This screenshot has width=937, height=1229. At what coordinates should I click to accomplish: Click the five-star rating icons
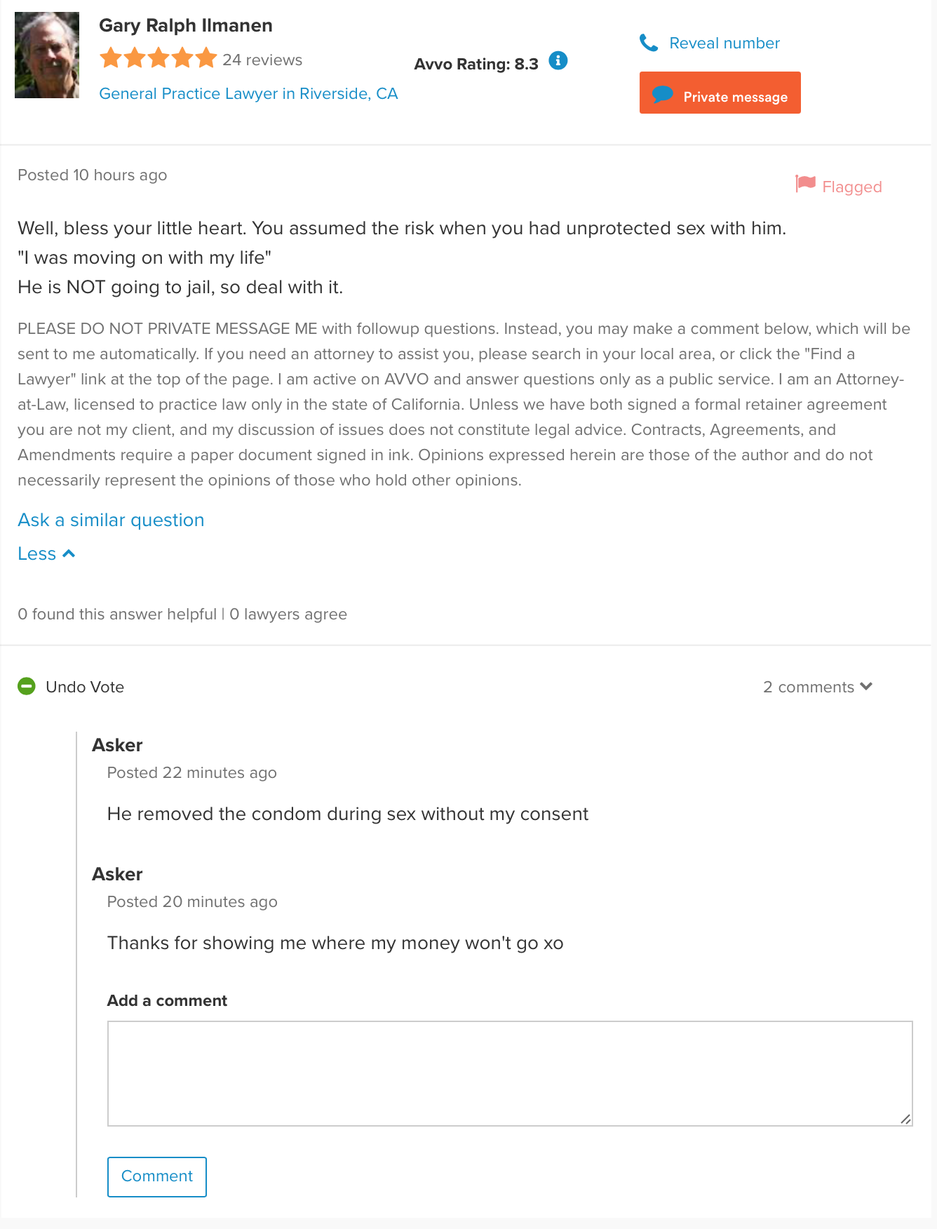[x=159, y=58]
